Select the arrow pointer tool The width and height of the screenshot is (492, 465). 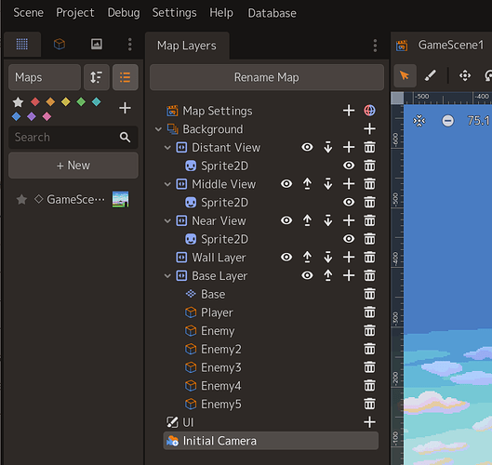point(405,75)
